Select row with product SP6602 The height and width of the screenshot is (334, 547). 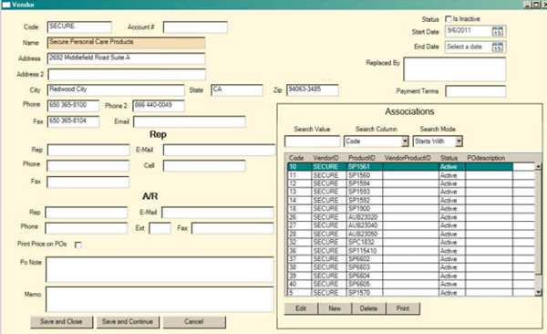pyautogui.click(x=411, y=259)
